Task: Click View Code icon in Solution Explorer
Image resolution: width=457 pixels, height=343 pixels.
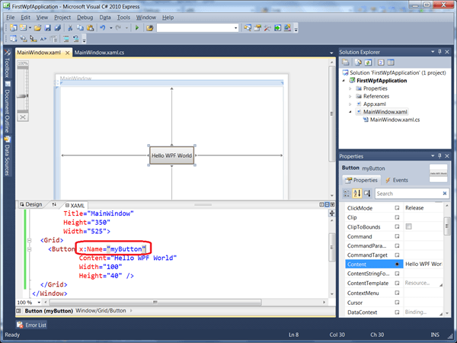Action: pyautogui.click(x=381, y=63)
